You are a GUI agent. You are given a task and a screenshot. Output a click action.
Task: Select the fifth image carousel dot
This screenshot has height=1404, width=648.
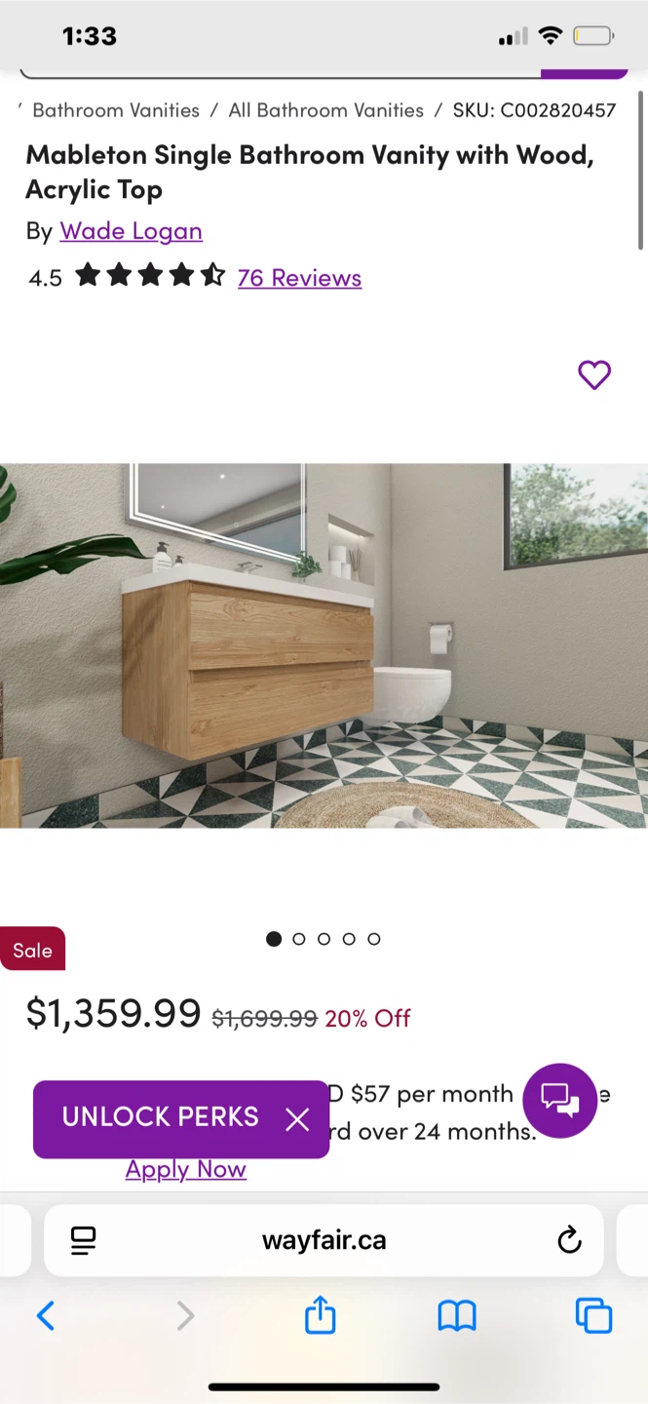(x=373, y=939)
